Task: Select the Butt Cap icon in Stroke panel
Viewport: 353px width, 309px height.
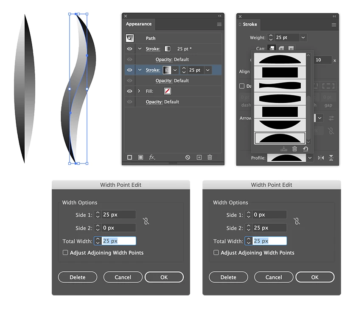Action: pyautogui.click(x=272, y=48)
